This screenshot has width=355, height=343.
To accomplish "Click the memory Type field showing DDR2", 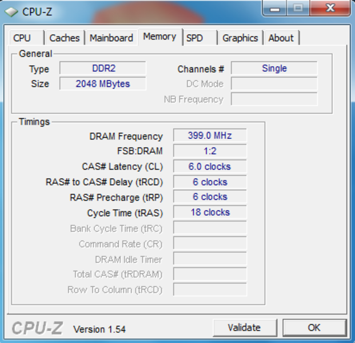I will coord(103,68).
